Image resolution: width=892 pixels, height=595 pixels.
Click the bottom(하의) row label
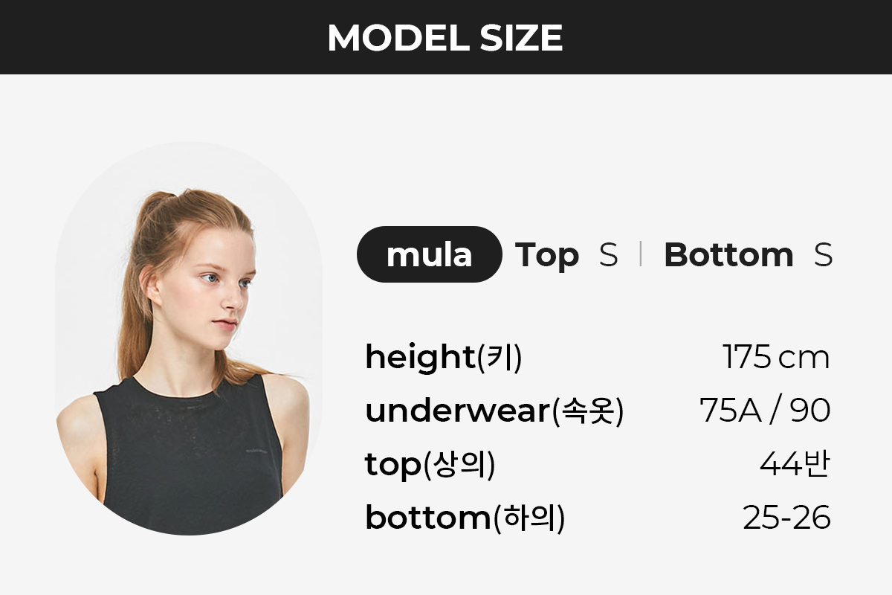click(x=465, y=518)
